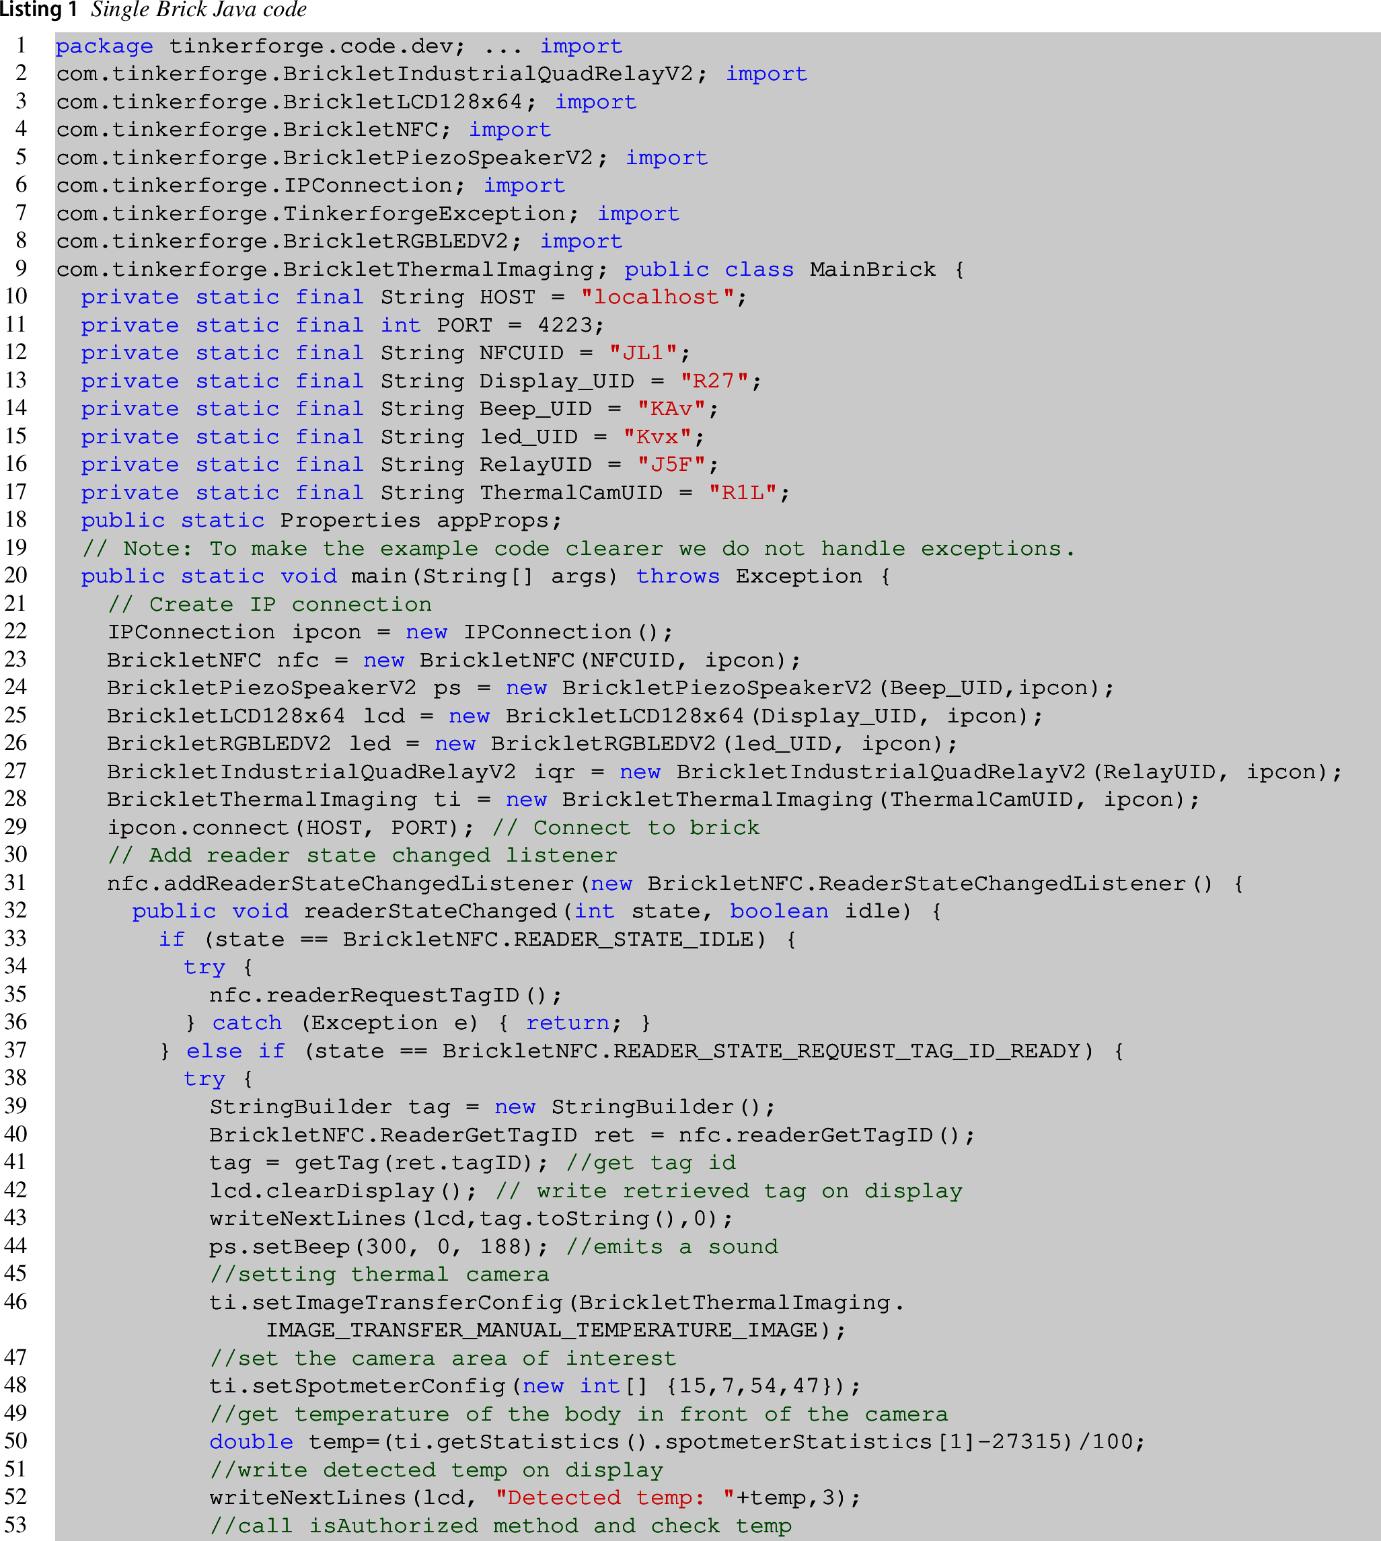Click 'ps.setBeep(300, 0, 188);' call
The height and width of the screenshot is (1541, 1381).
[379, 1247]
